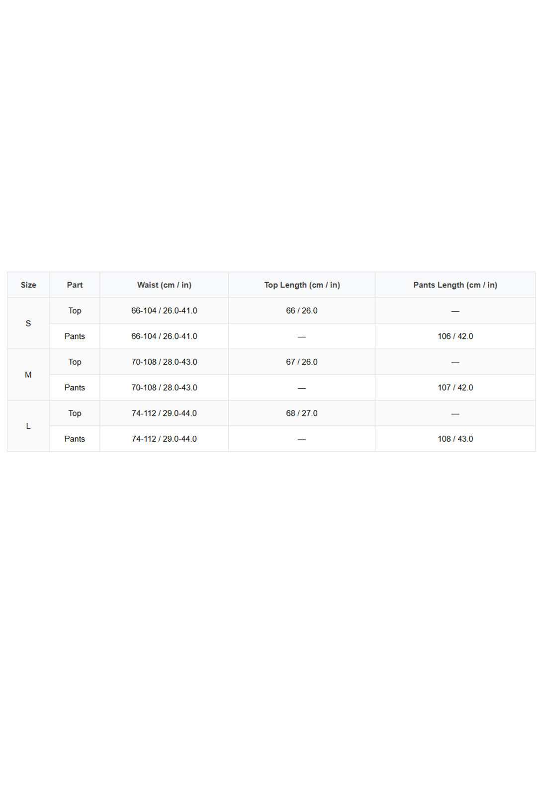Select the size S row cell
541x811 pixels.
(x=28, y=324)
